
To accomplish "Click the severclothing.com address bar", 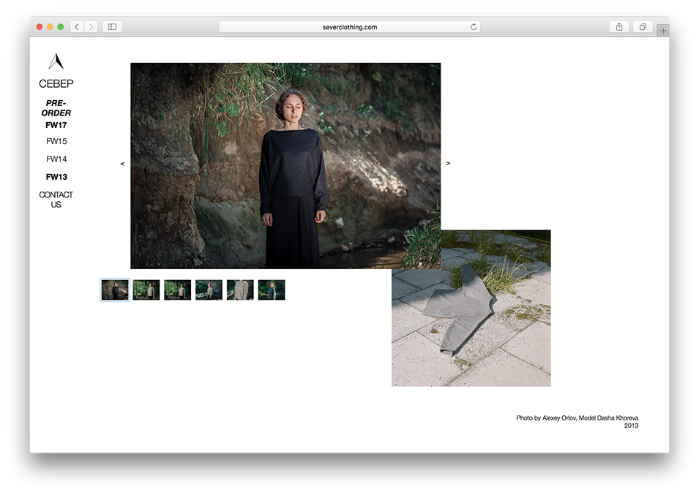I will [350, 27].
